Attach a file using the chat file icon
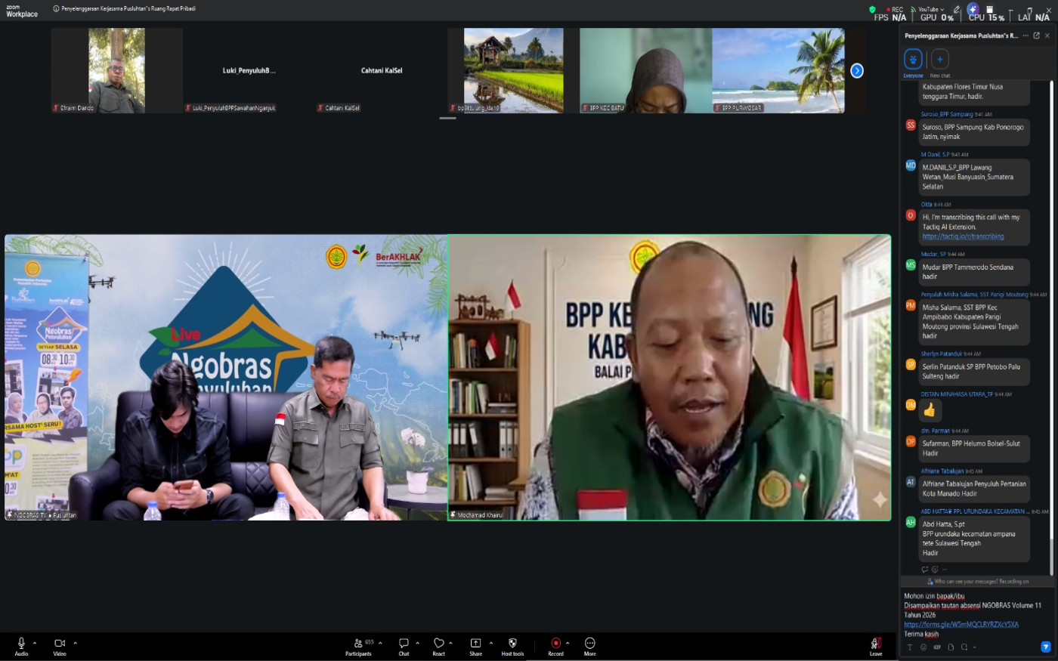The image size is (1058, 661). [951, 647]
